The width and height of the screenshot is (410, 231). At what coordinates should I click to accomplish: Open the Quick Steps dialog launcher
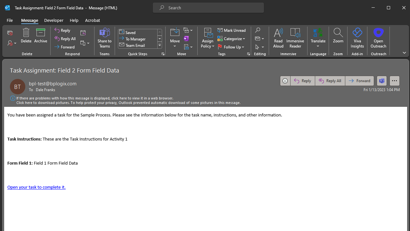coord(163,54)
